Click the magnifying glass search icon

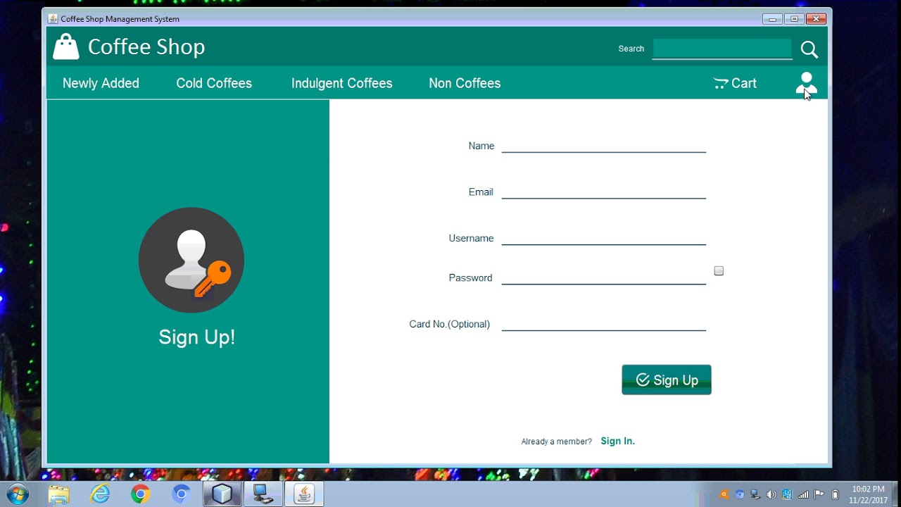click(x=809, y=49)
